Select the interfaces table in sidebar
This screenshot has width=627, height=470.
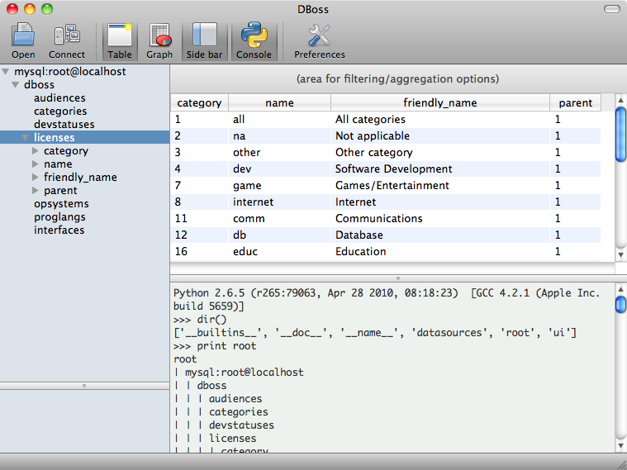click(59, 230)
